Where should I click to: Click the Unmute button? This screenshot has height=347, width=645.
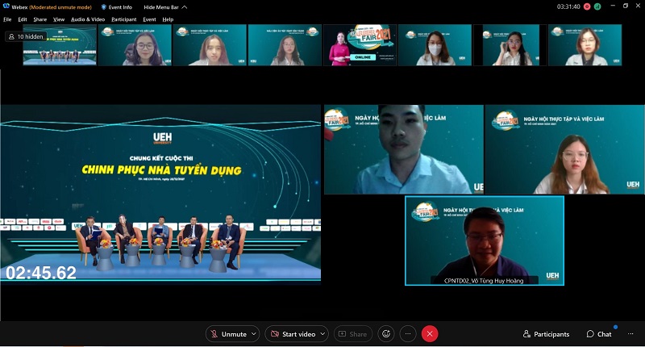point(228,334)
